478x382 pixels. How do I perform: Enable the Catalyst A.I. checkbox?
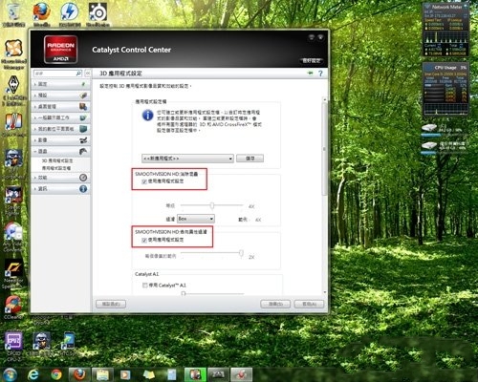point(145,286)
